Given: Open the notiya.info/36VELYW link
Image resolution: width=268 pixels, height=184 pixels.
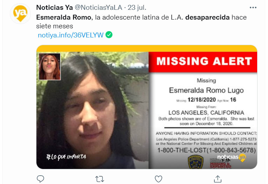Looking at the screenshot, I should [70, 35].
